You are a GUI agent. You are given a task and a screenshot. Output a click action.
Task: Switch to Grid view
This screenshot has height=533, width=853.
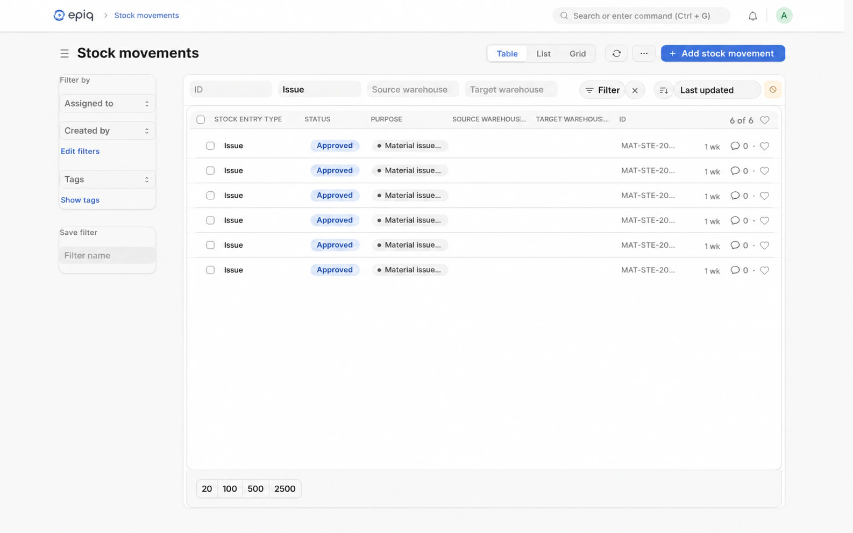pos(578,53)
